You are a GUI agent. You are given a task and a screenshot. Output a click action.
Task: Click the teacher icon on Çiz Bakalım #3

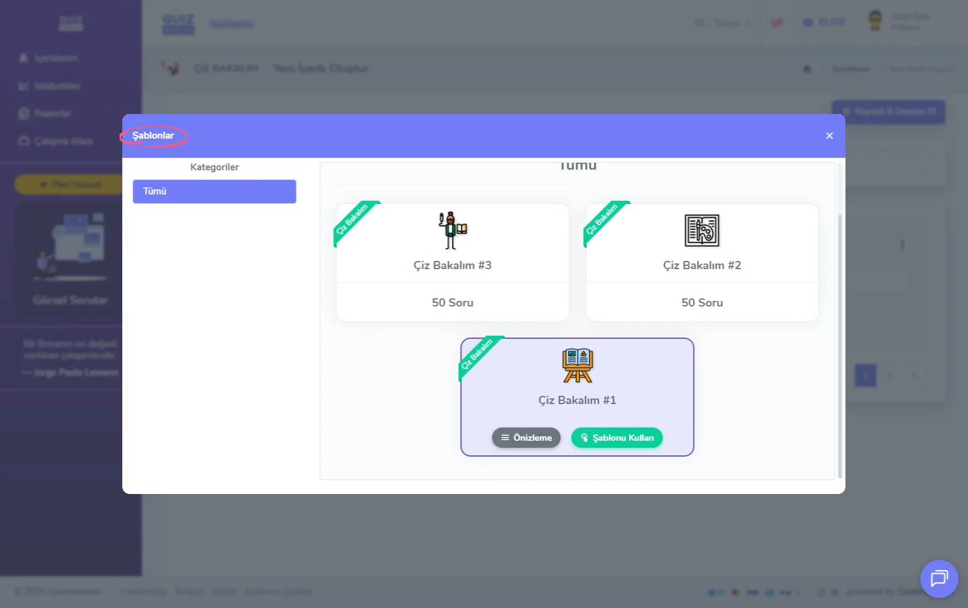[x=452, y=231]
